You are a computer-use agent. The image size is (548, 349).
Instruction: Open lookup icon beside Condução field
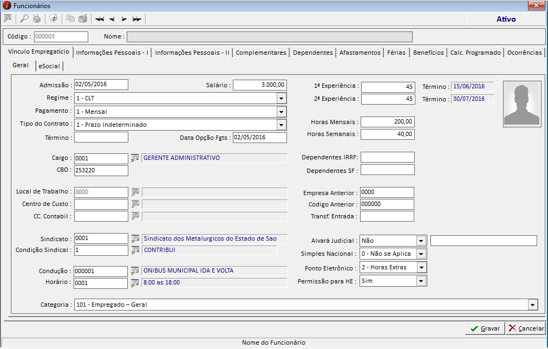(x=135, y=270)
